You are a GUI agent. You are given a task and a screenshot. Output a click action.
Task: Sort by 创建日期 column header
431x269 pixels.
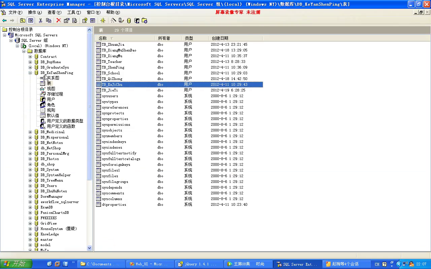coord(236,38)
